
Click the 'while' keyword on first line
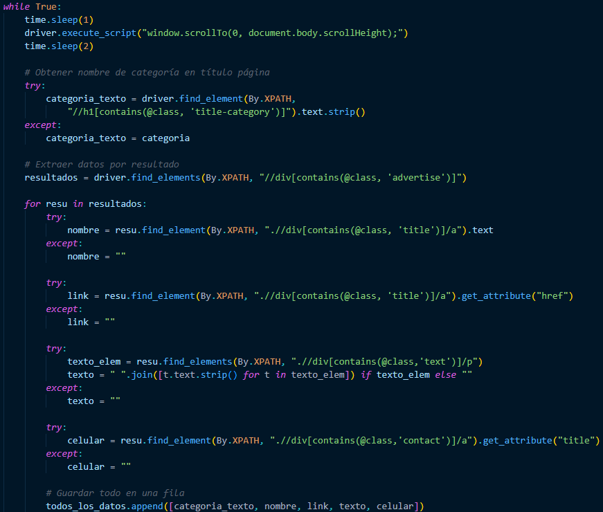pos(17,7)
